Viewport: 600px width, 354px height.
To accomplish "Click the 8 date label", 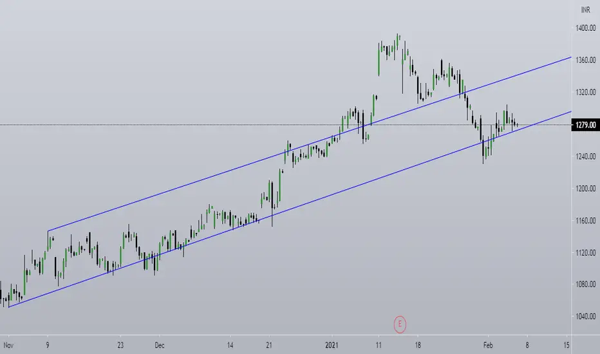I will [527, 345].
